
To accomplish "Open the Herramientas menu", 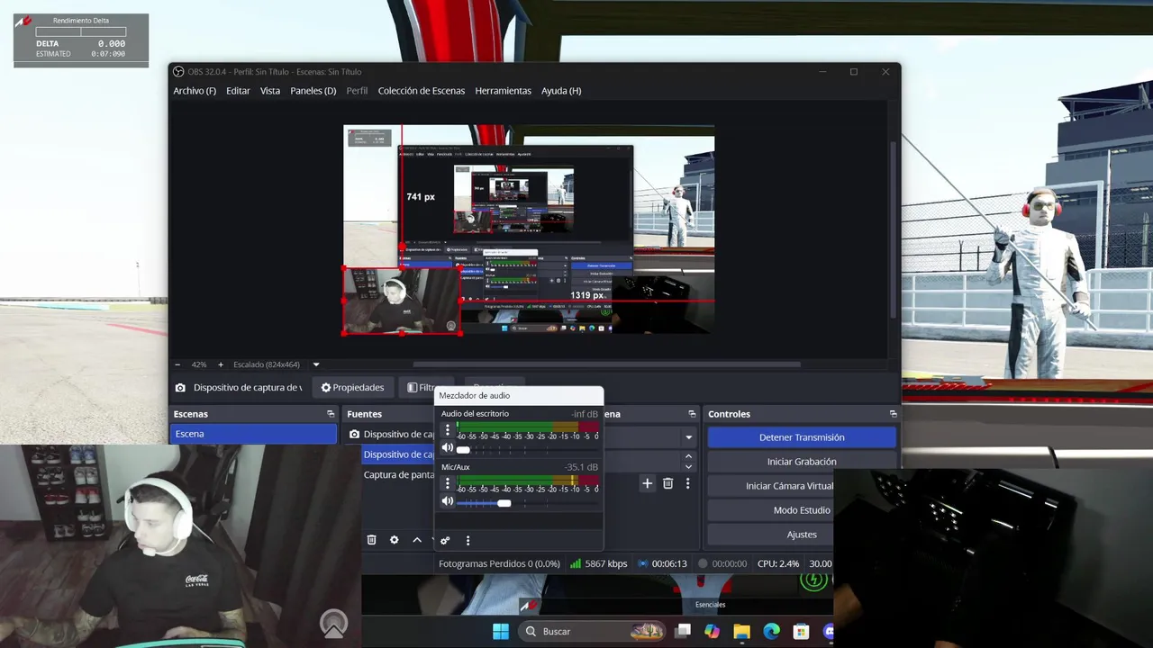I will click(x=503, y=91).
